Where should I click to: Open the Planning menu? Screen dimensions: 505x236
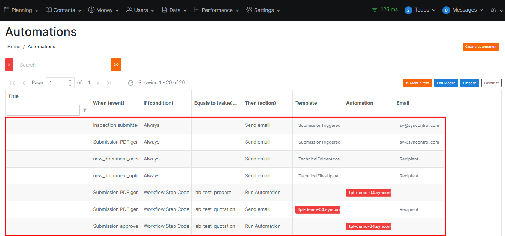21,10
